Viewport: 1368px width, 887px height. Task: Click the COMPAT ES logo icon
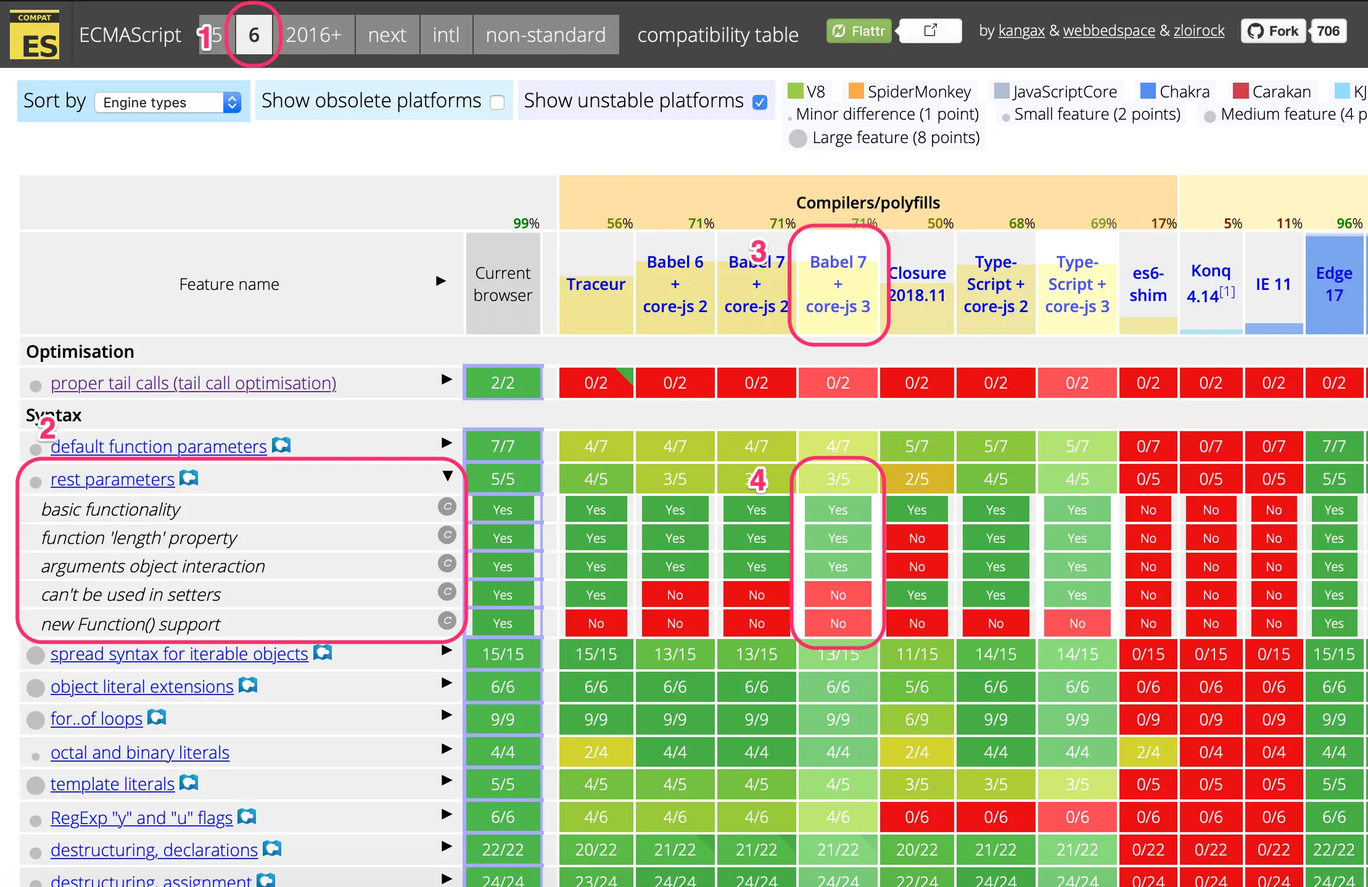coord(35,35)
